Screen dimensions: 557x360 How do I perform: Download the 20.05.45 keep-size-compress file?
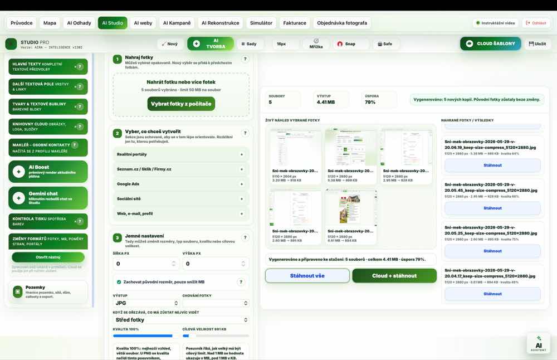point(492,208)
